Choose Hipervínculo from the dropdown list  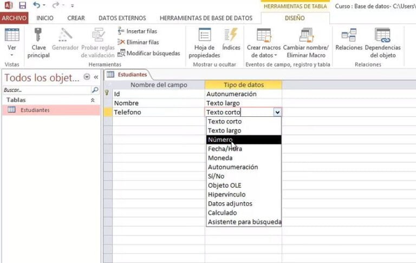click(244, 194)
